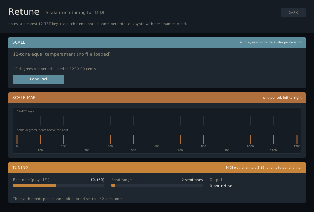Click the scale degree marker at 400 cents
This screenshot has height=212, width=314.
click(x=110, y=139)
